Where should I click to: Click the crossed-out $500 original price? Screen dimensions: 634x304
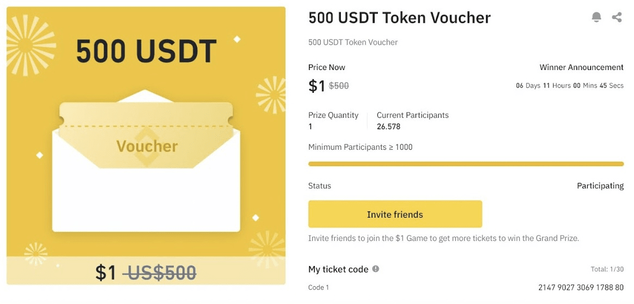[339, 86]
